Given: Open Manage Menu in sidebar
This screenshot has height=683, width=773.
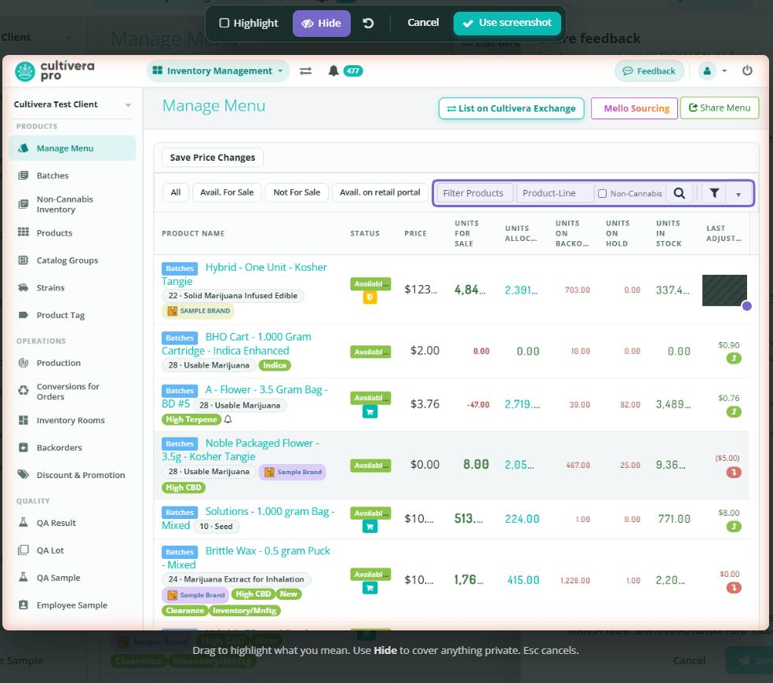Looking at the screenshot, I should [72, 148].
